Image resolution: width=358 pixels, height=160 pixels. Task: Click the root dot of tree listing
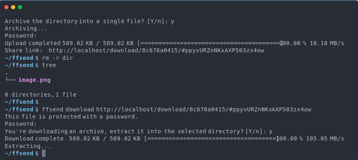click(x=7, y=73)
